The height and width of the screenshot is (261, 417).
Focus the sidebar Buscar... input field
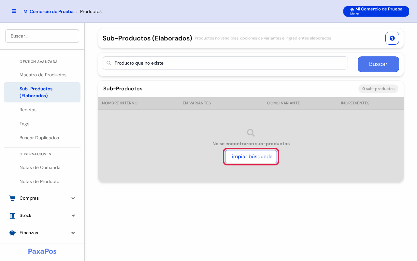point(42,36)
